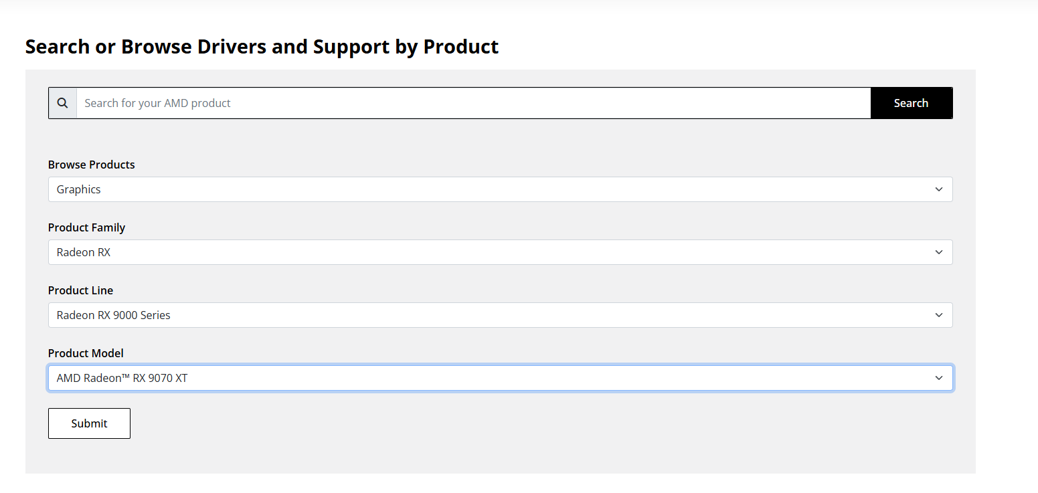
Task: Open the Browse Products dropdown showing Graphics
Action: tap(500, 189)
